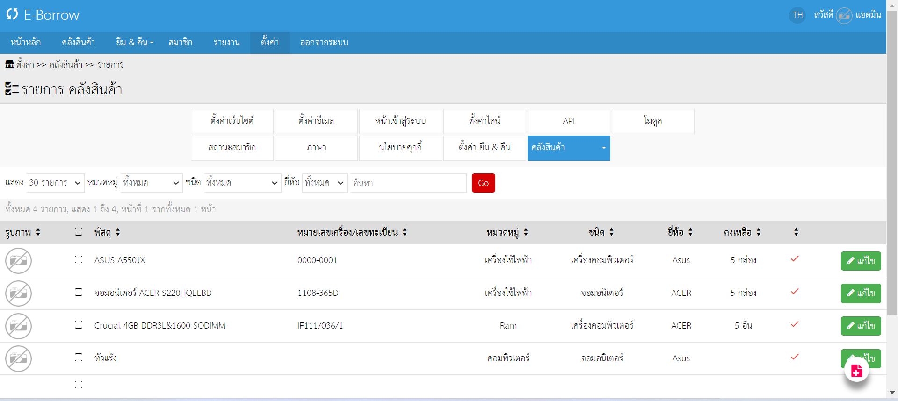Tick the bottom checkbox below the table

79,385
